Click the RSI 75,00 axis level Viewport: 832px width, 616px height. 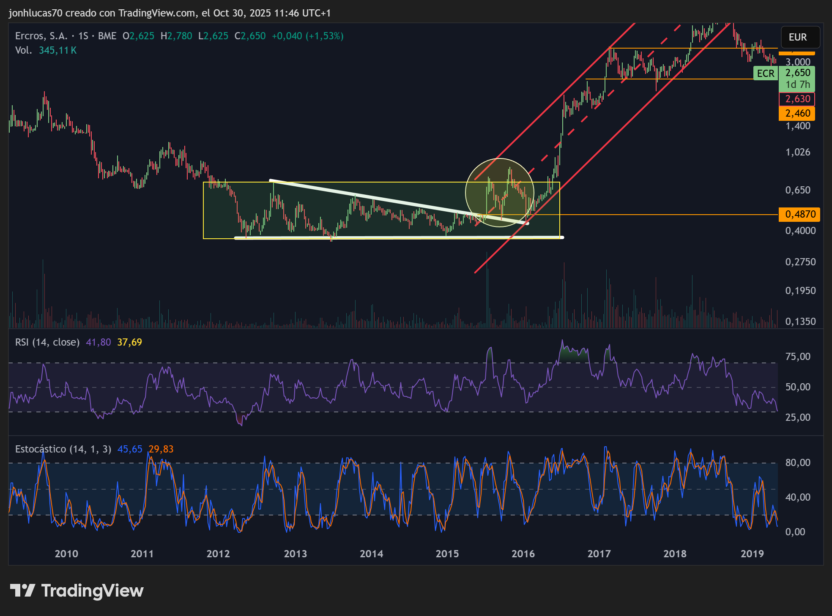(798, 357)
